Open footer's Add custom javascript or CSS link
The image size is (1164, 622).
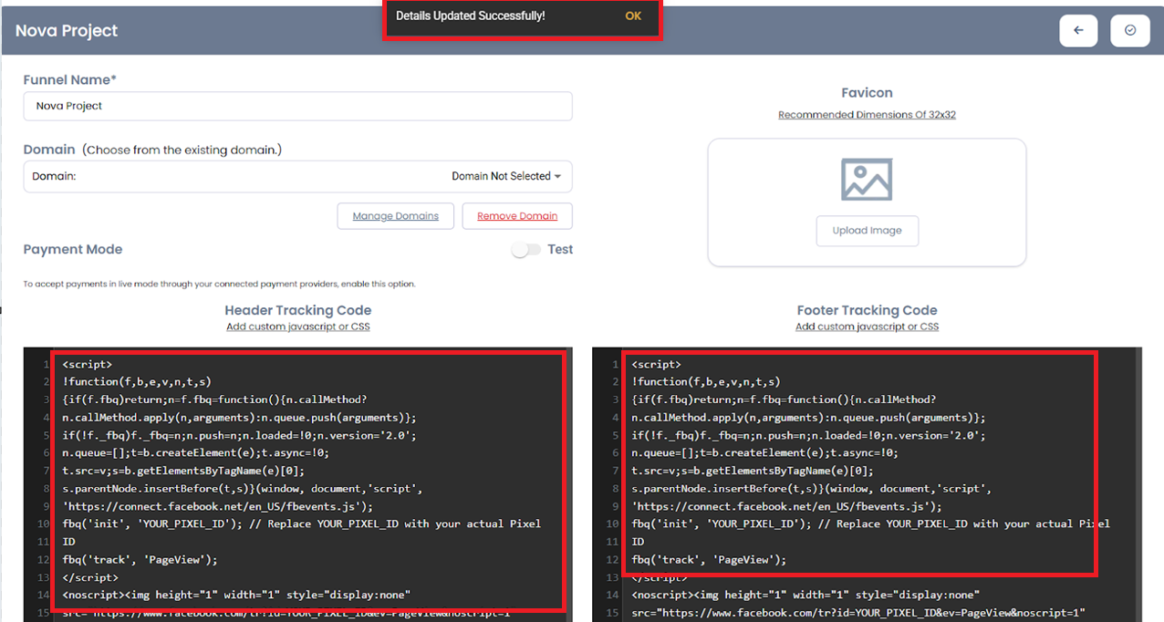click(x=867, y=327)
